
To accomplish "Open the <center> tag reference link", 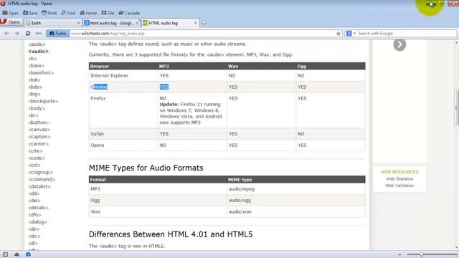I will (x=38, y=143).
